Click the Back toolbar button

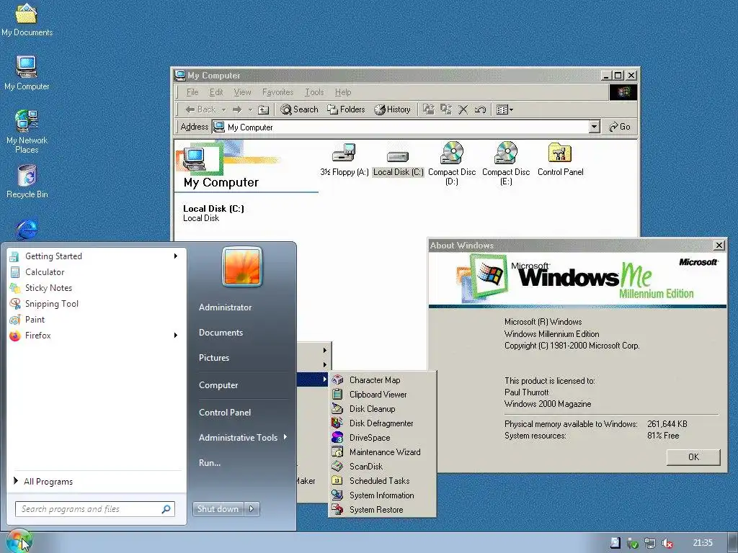200,109
